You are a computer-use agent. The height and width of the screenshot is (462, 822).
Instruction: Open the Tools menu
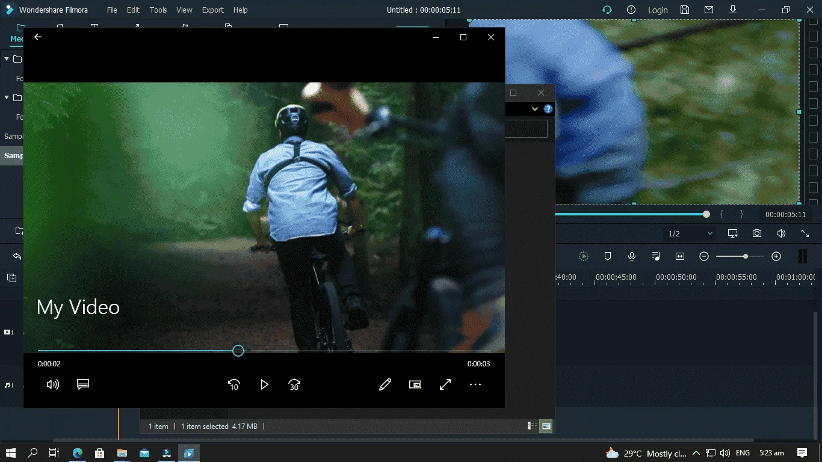[158, 10]
